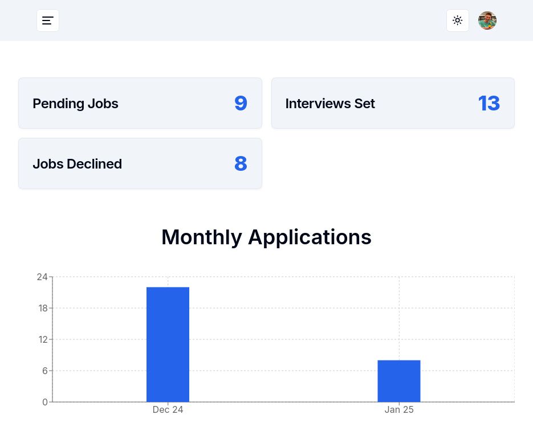The image size is (533, 443).
Task: Click the Interviews Set label text
Action: pyautogui.click(x=330, y=104)
